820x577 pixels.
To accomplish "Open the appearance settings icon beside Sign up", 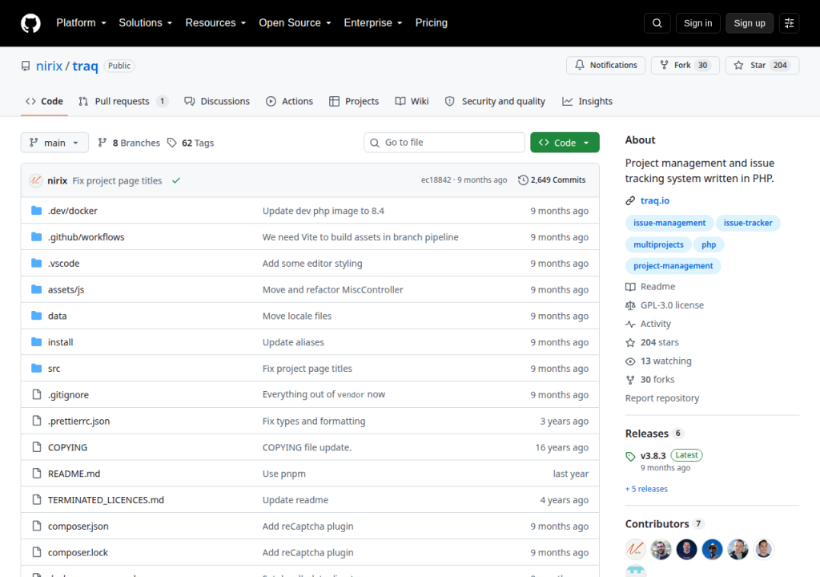I will pyautogui.click(x=789, y=23).
